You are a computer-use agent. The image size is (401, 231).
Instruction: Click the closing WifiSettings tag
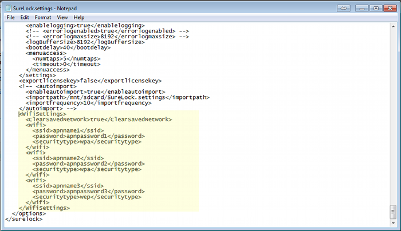pos(44,208)
